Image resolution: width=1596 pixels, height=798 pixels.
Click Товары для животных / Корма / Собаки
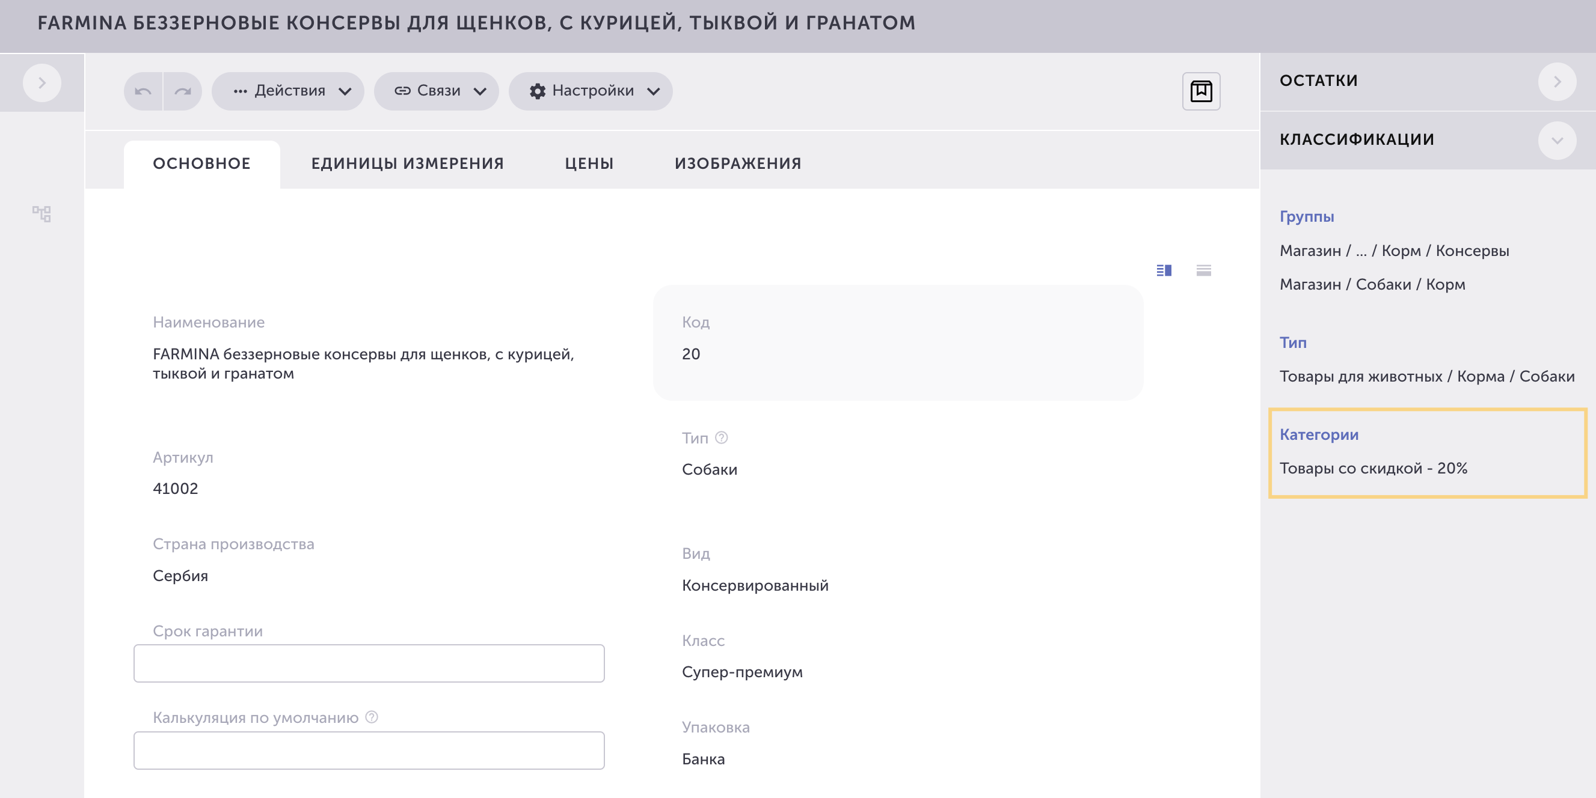coord(1427,376)
